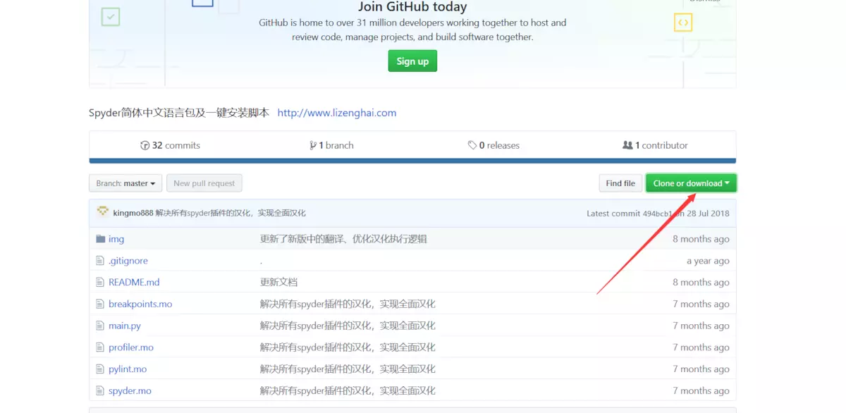Open the profiler.mo file

point(131,347)
